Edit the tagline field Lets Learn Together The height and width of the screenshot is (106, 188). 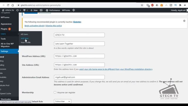coord(79,44)
